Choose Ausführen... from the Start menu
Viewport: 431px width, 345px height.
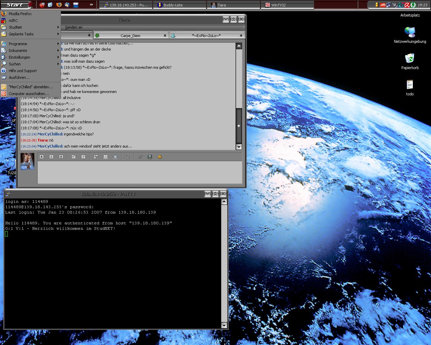click(x=19, y=77)
